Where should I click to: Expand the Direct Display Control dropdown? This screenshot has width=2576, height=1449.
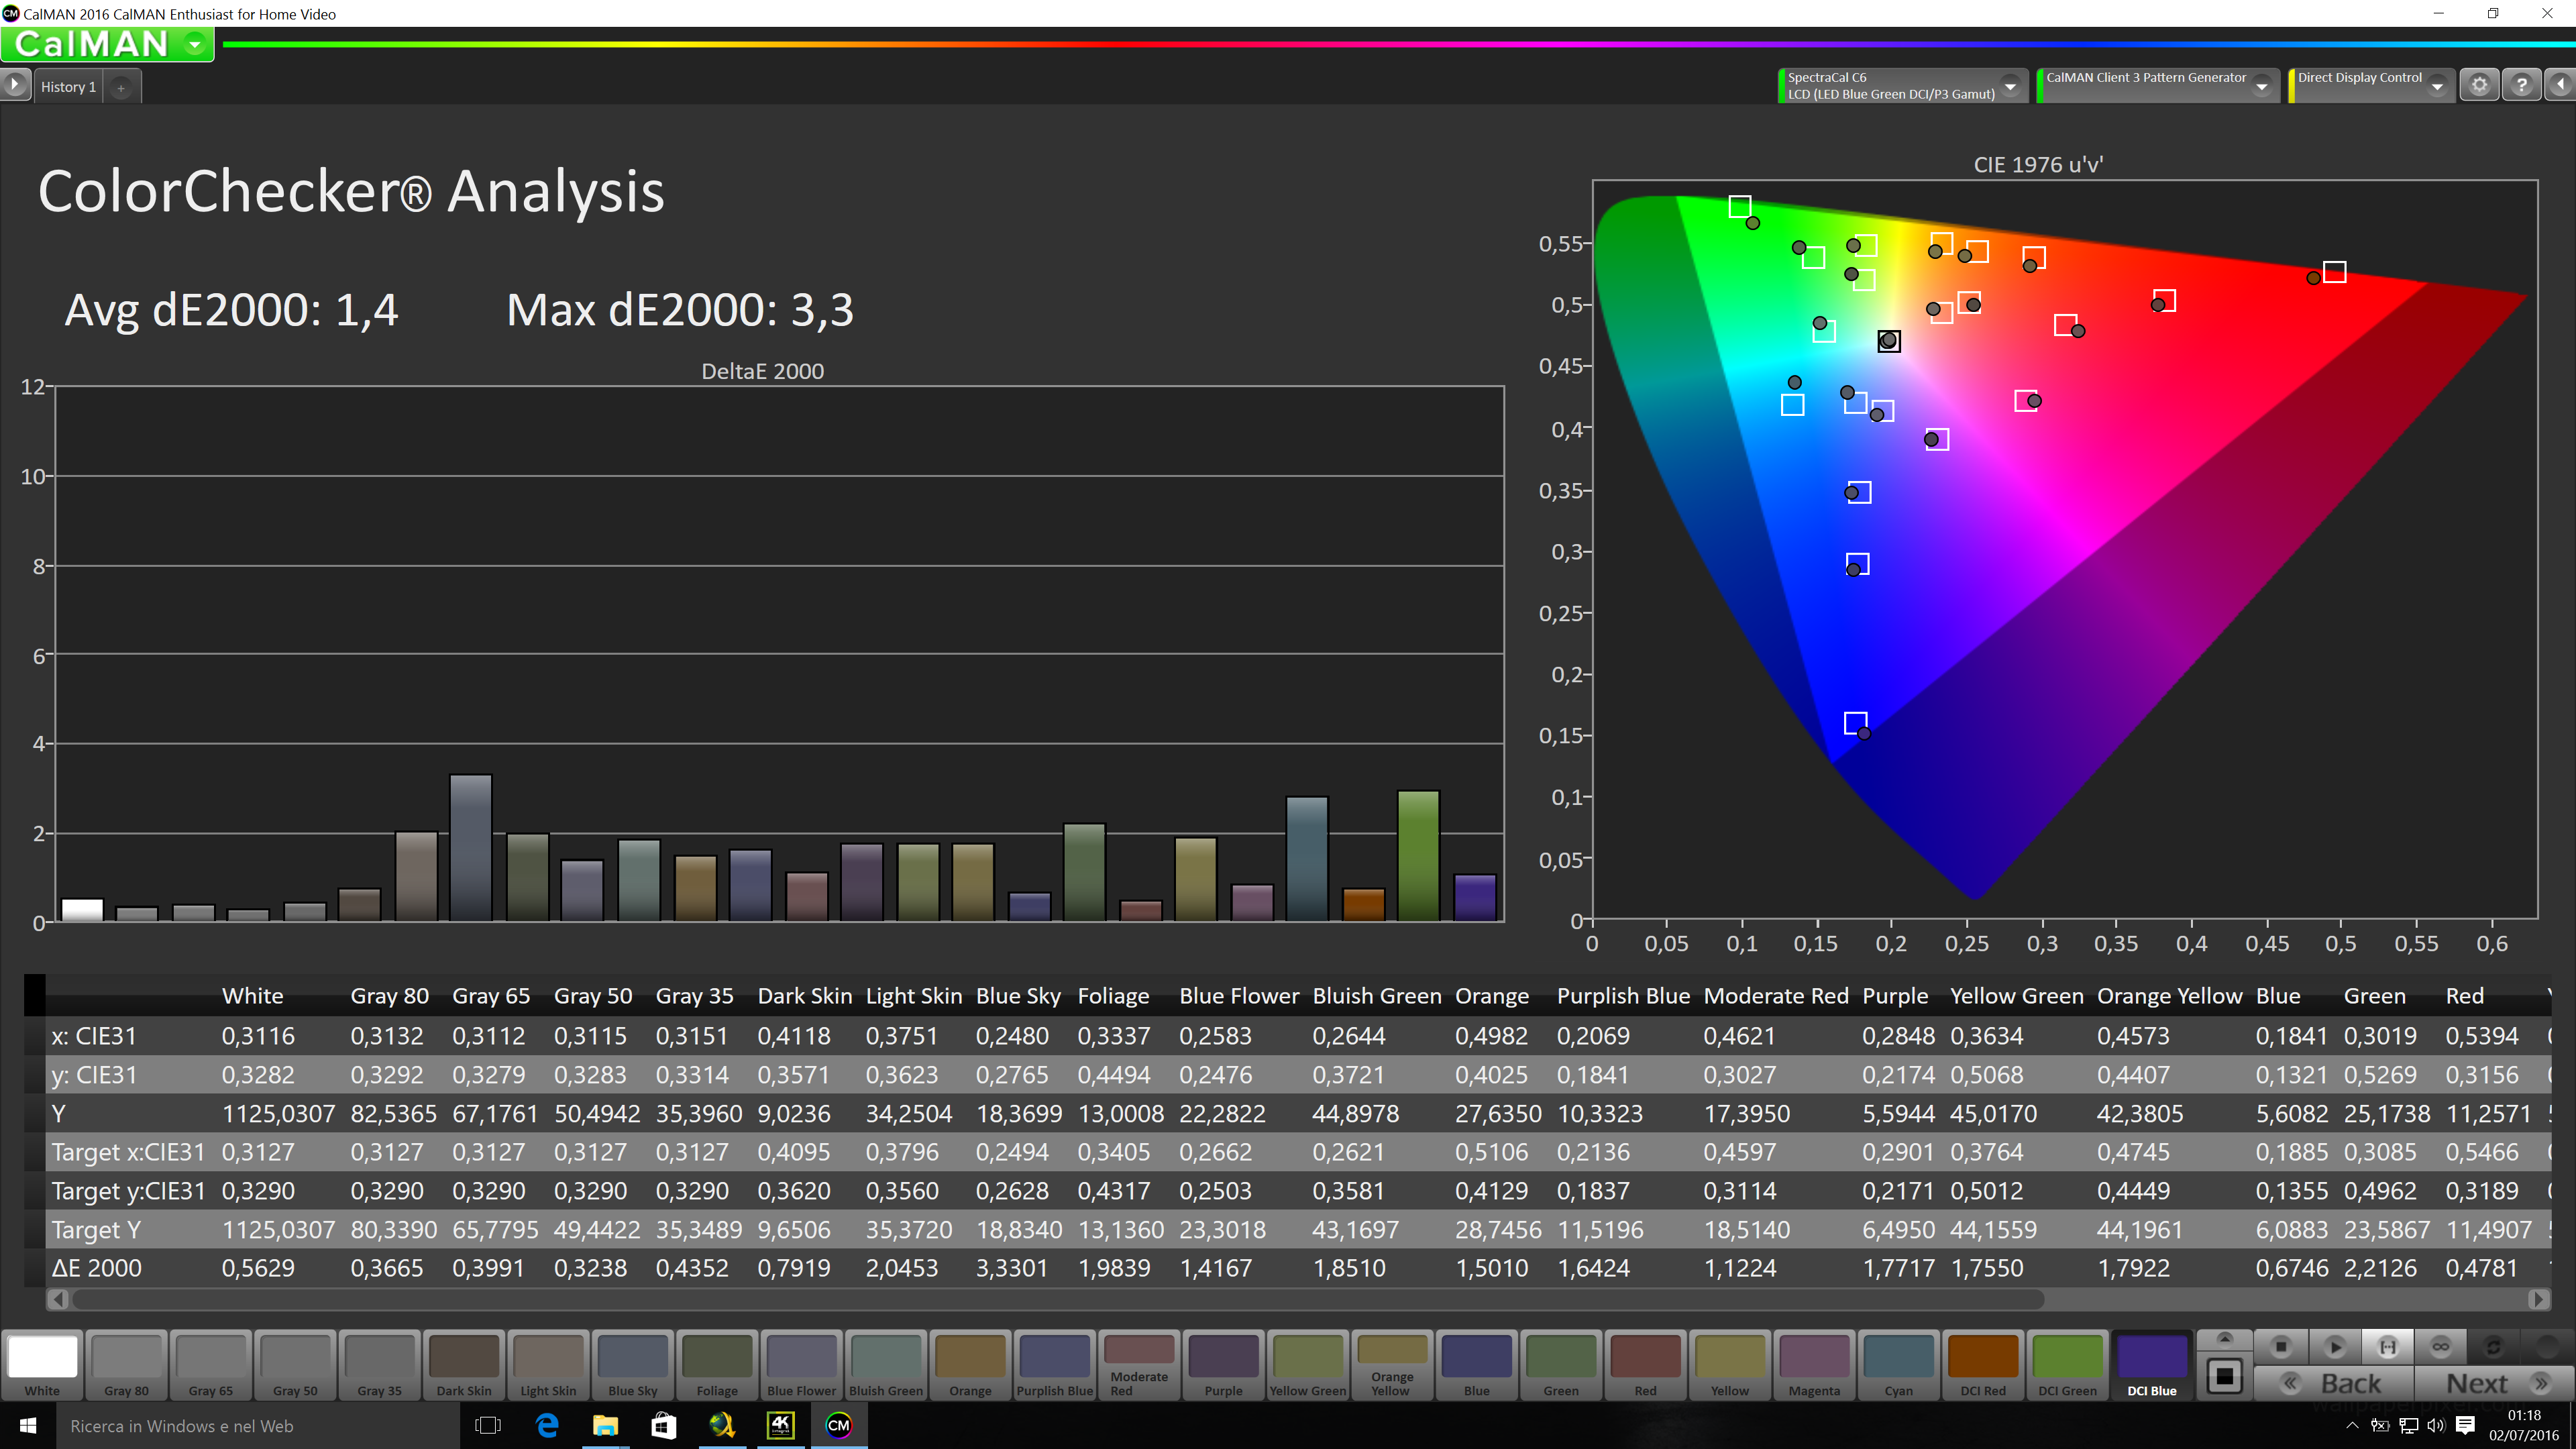pyautogui.click(x=2436, y=86)
